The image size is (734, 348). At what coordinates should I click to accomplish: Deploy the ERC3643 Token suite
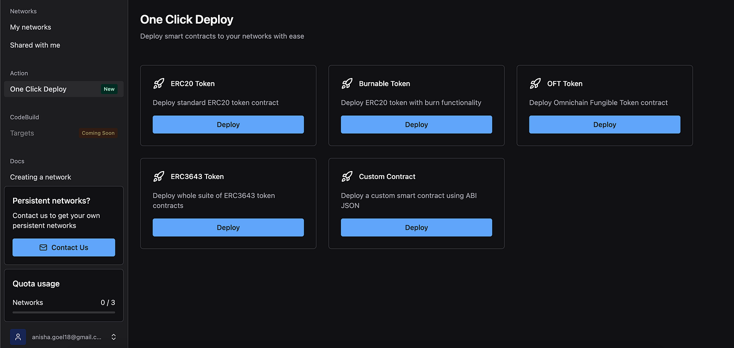point(228,228)
